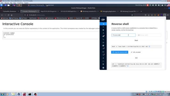Open a new Firefox tab
Viewport: 170px width, 96px height.
click(x=141, y=11)
